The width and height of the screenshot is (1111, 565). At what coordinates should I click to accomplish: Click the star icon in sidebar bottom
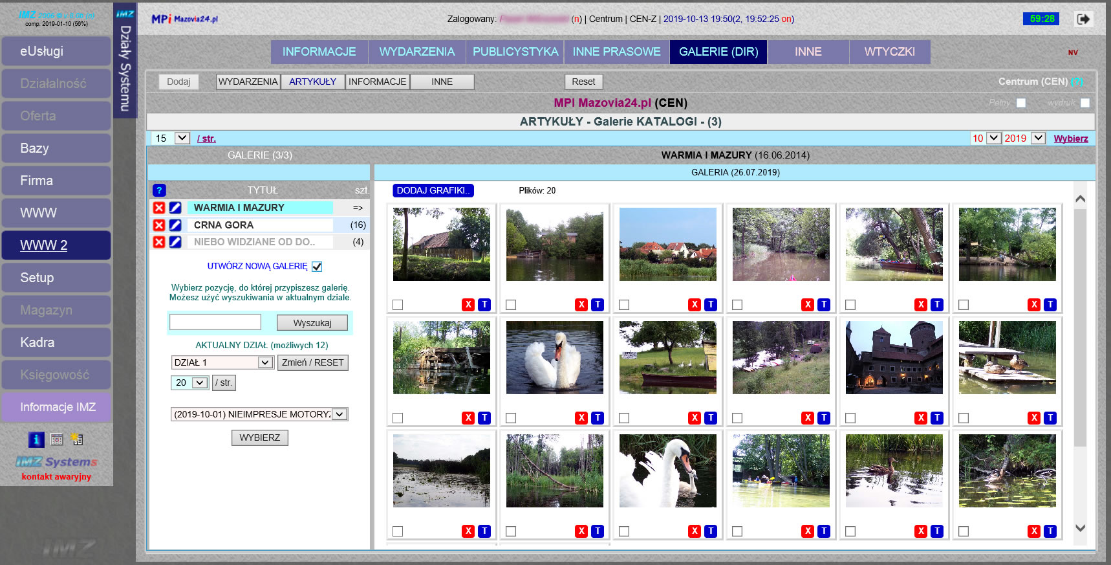tap(77, 439)
